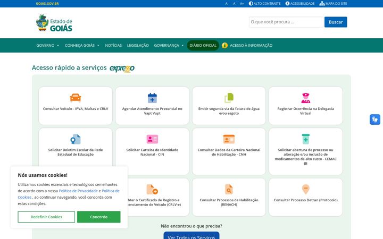Decrease font size with A- control

pos(227,4)
